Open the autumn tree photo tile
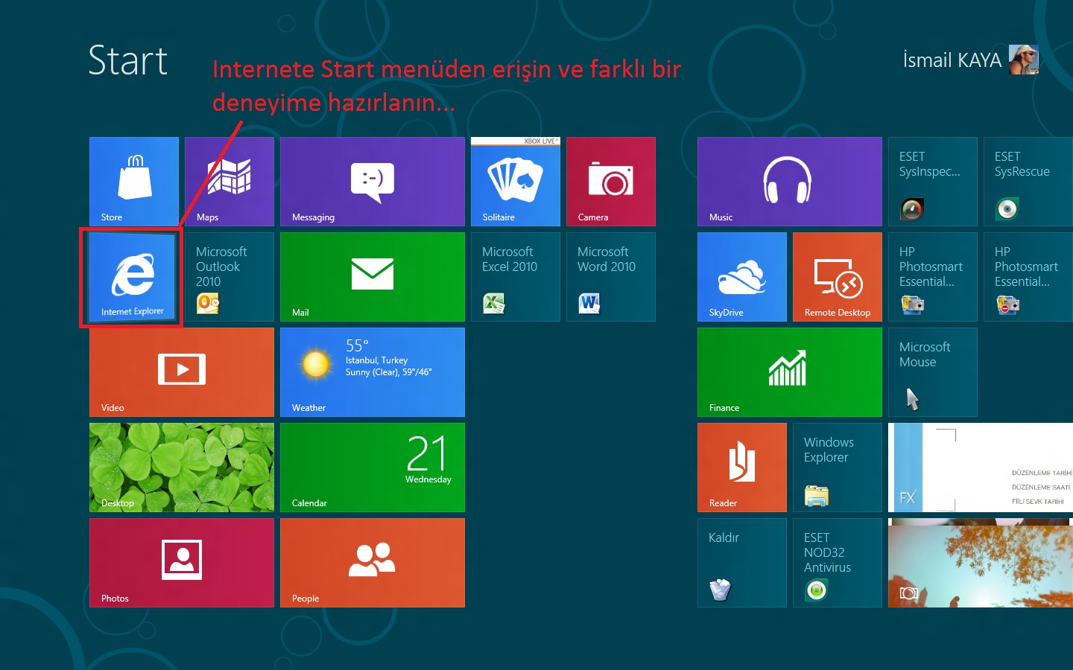1073x670 pixels. click(x=981, y=563)
